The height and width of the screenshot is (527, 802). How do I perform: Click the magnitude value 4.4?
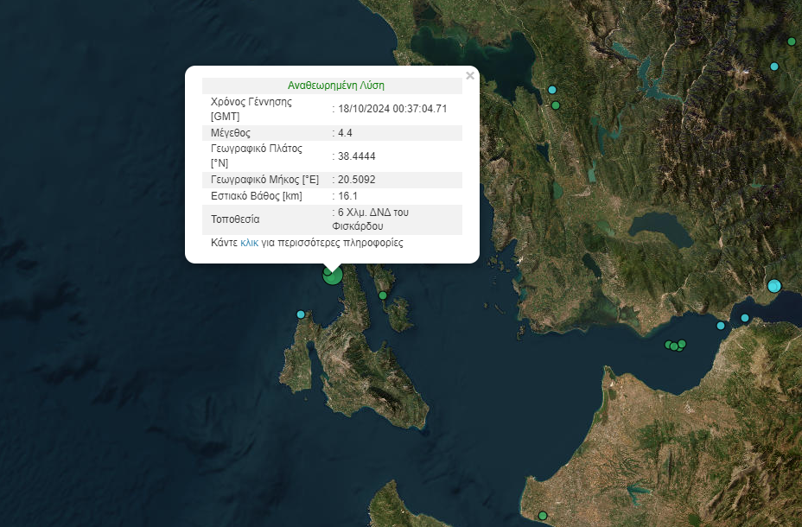[x=345, y=133]
